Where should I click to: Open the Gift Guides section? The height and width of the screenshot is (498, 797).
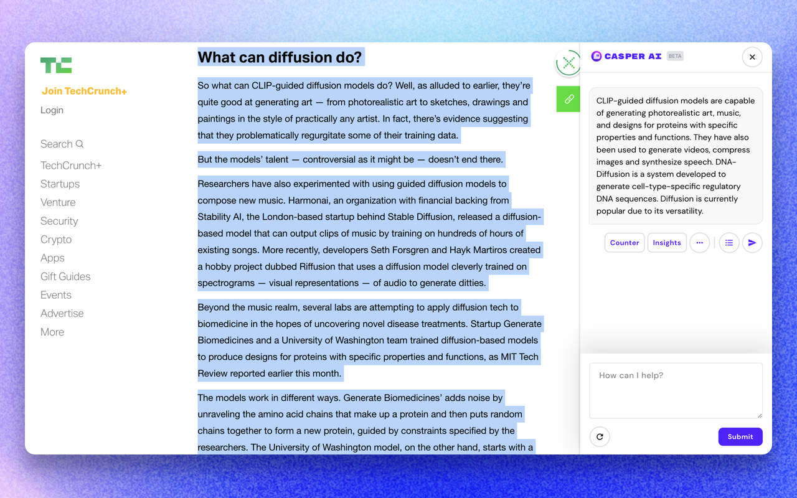pos(65,276)
